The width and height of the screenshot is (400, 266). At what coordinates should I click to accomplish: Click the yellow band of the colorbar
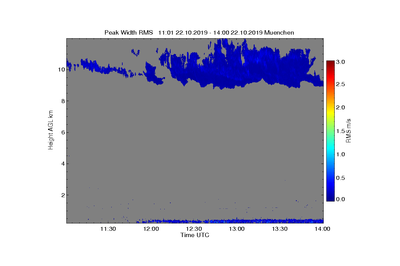tap(330, 113)
